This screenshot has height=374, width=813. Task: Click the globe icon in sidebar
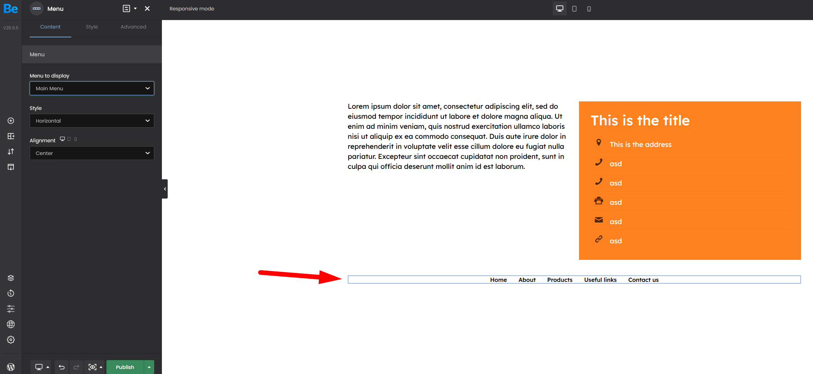click(11, 324)
